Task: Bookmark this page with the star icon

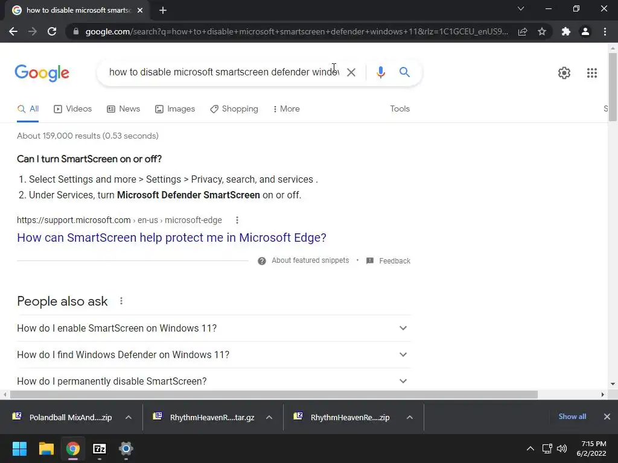Action: point(542,31)
